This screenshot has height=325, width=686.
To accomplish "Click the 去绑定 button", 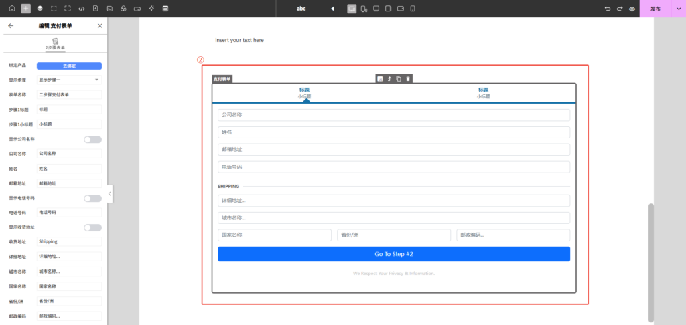I will click(69, 66).
